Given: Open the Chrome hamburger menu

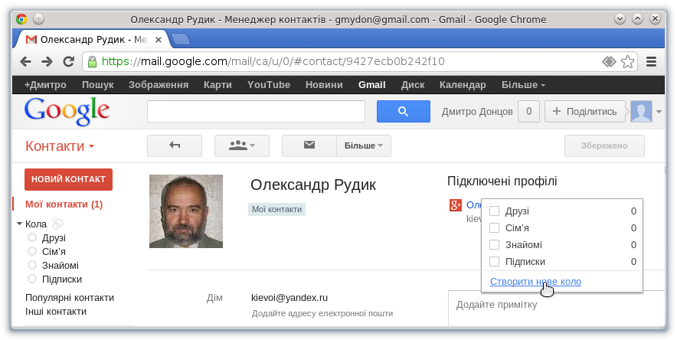Looking at the screenshot, I should [651, 62].
